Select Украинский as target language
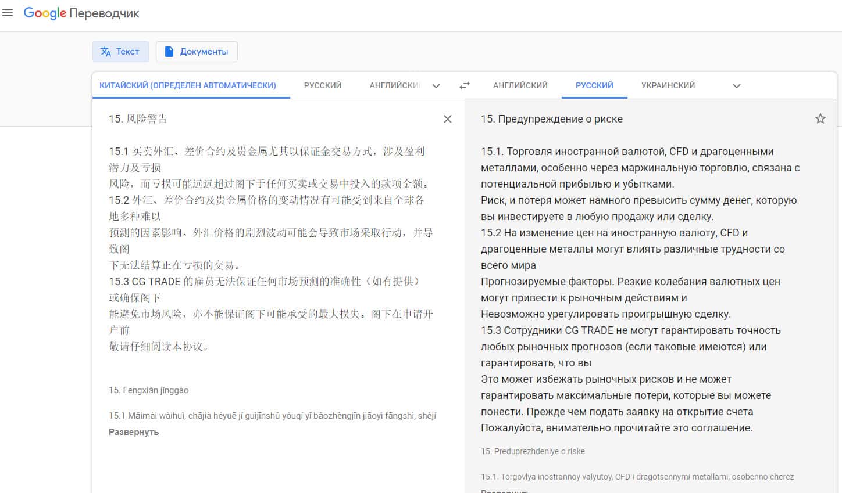This screenshot has height=493, width=842. 668,85
